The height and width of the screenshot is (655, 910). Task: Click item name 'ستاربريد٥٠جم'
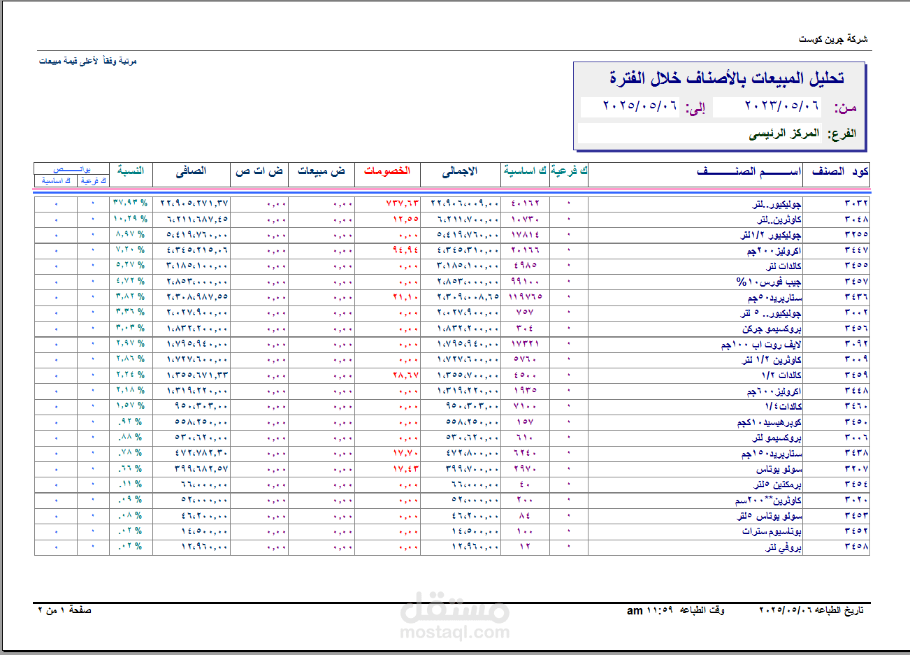774,298
